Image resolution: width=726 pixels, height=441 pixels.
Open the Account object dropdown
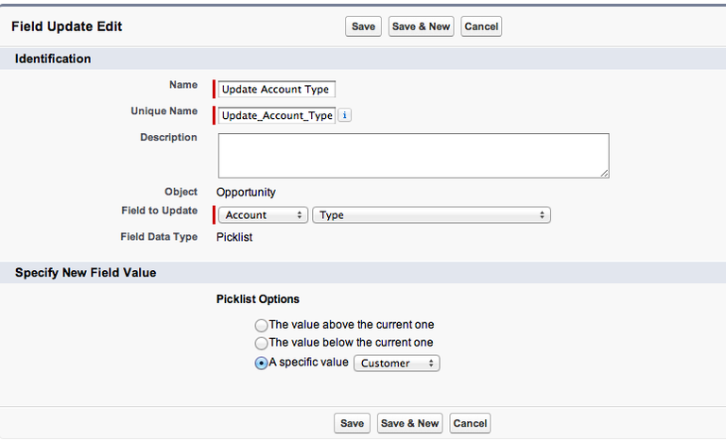pyautogui.click(x=263, y=215)
